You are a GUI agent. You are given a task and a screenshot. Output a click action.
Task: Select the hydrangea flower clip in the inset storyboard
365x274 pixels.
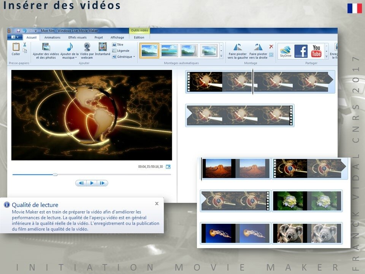(x=307, y=201)
